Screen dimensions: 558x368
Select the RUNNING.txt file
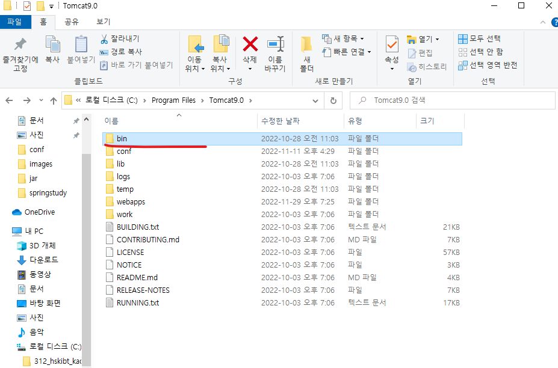[x=282, y=303]
